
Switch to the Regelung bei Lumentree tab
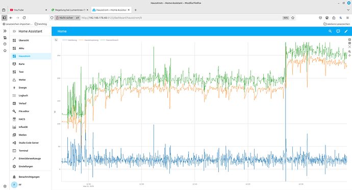70,10
